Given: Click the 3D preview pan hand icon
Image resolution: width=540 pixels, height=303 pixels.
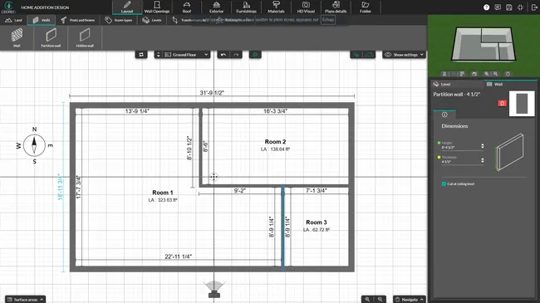Looking at the screenshot, I should 508,74.
